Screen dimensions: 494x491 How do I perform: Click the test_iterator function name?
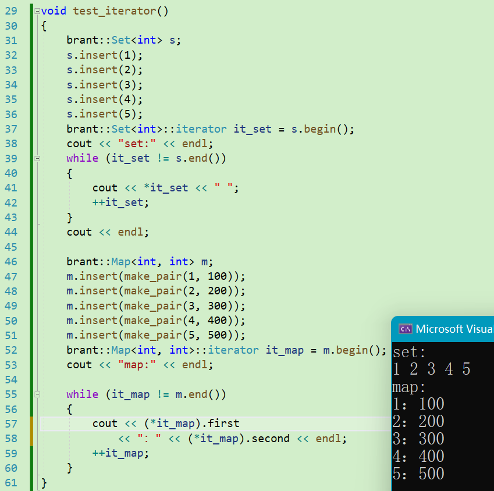[x=115, y=11]
